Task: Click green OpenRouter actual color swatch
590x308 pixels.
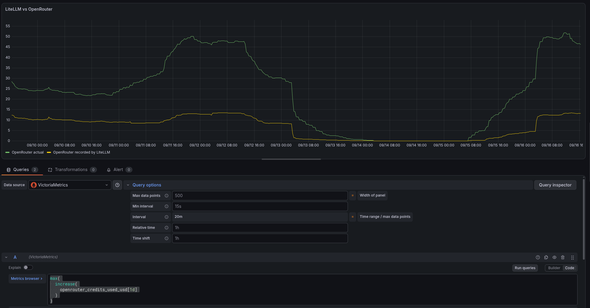Action: 7,152
